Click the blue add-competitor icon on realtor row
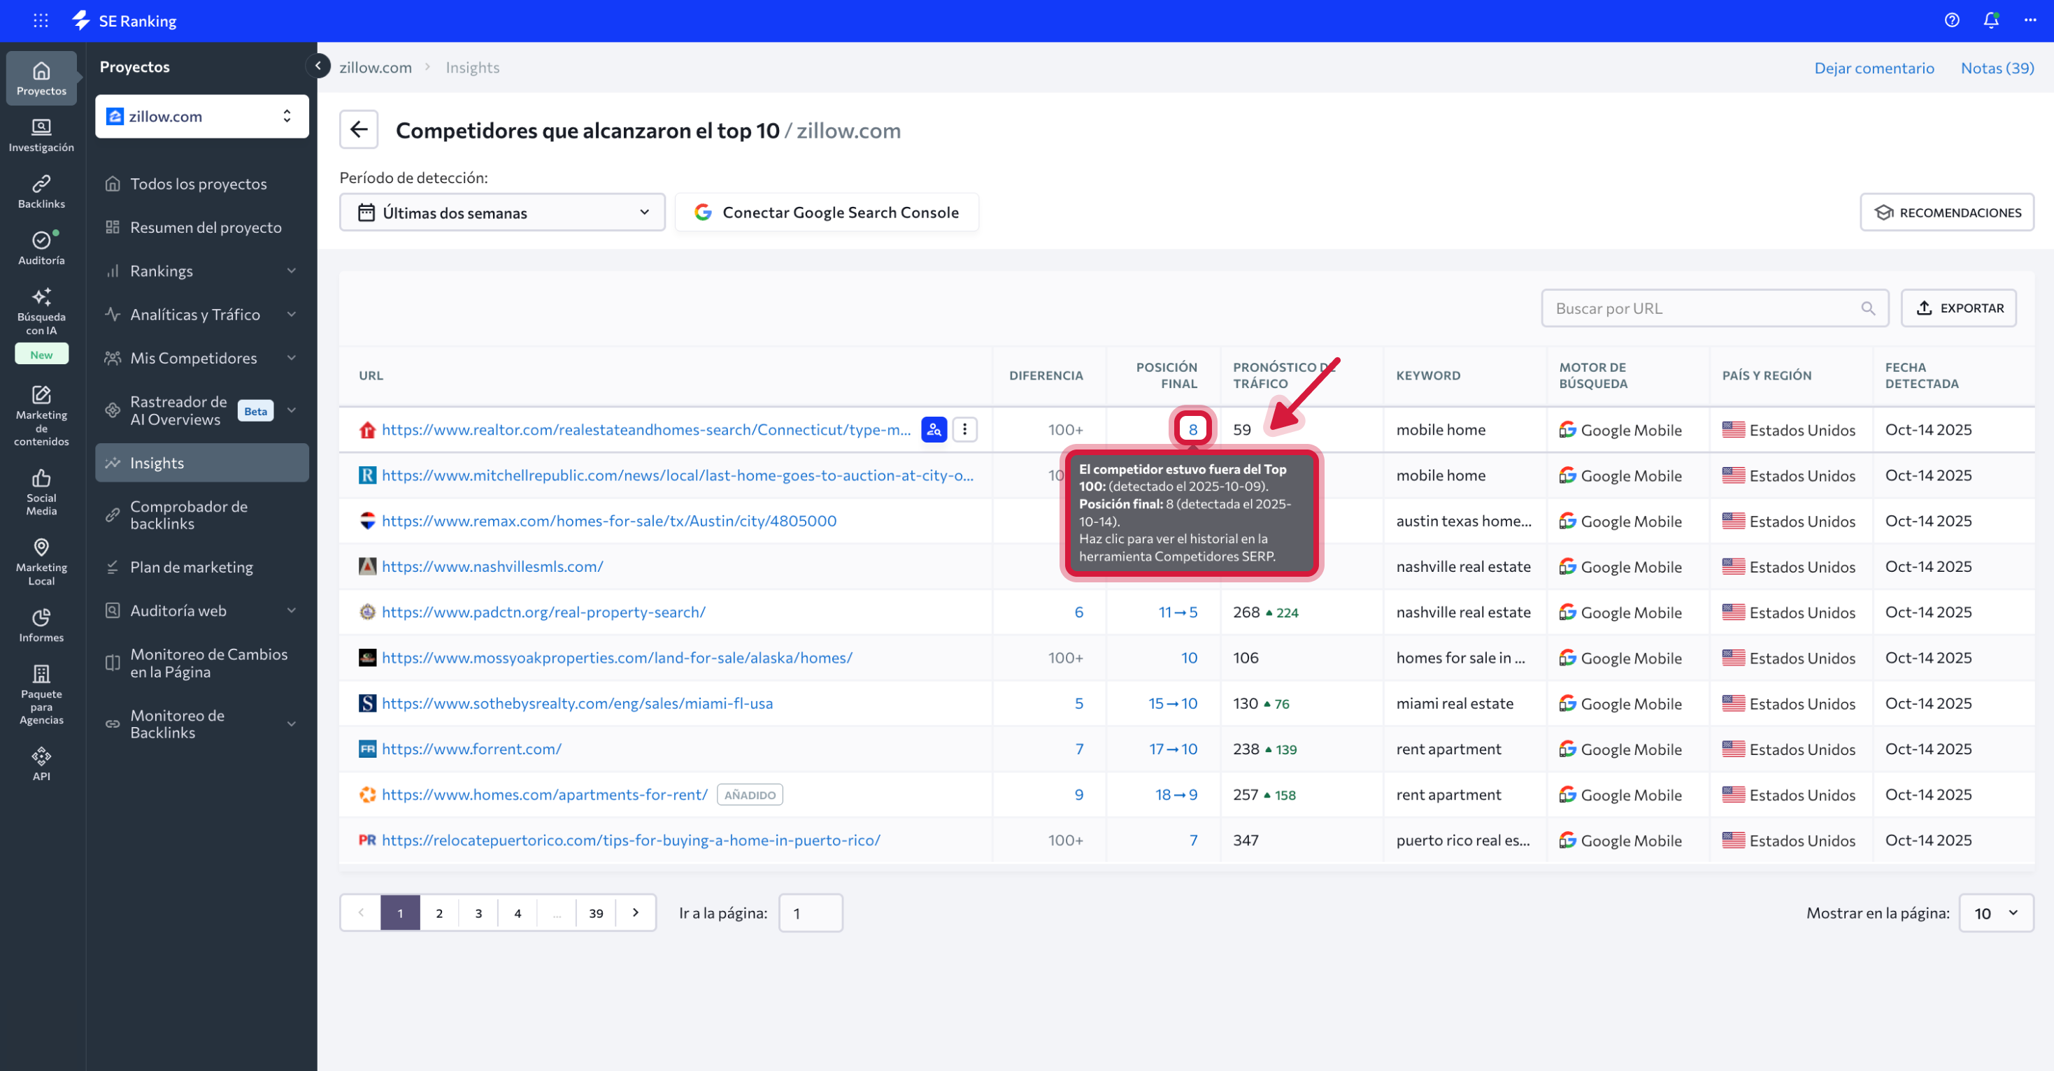 click(x=934, y=429)
